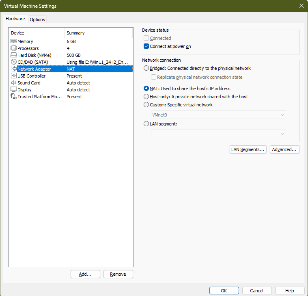Click the Display monitor icon
Screen dimensions: 308x296
(14, 90)
